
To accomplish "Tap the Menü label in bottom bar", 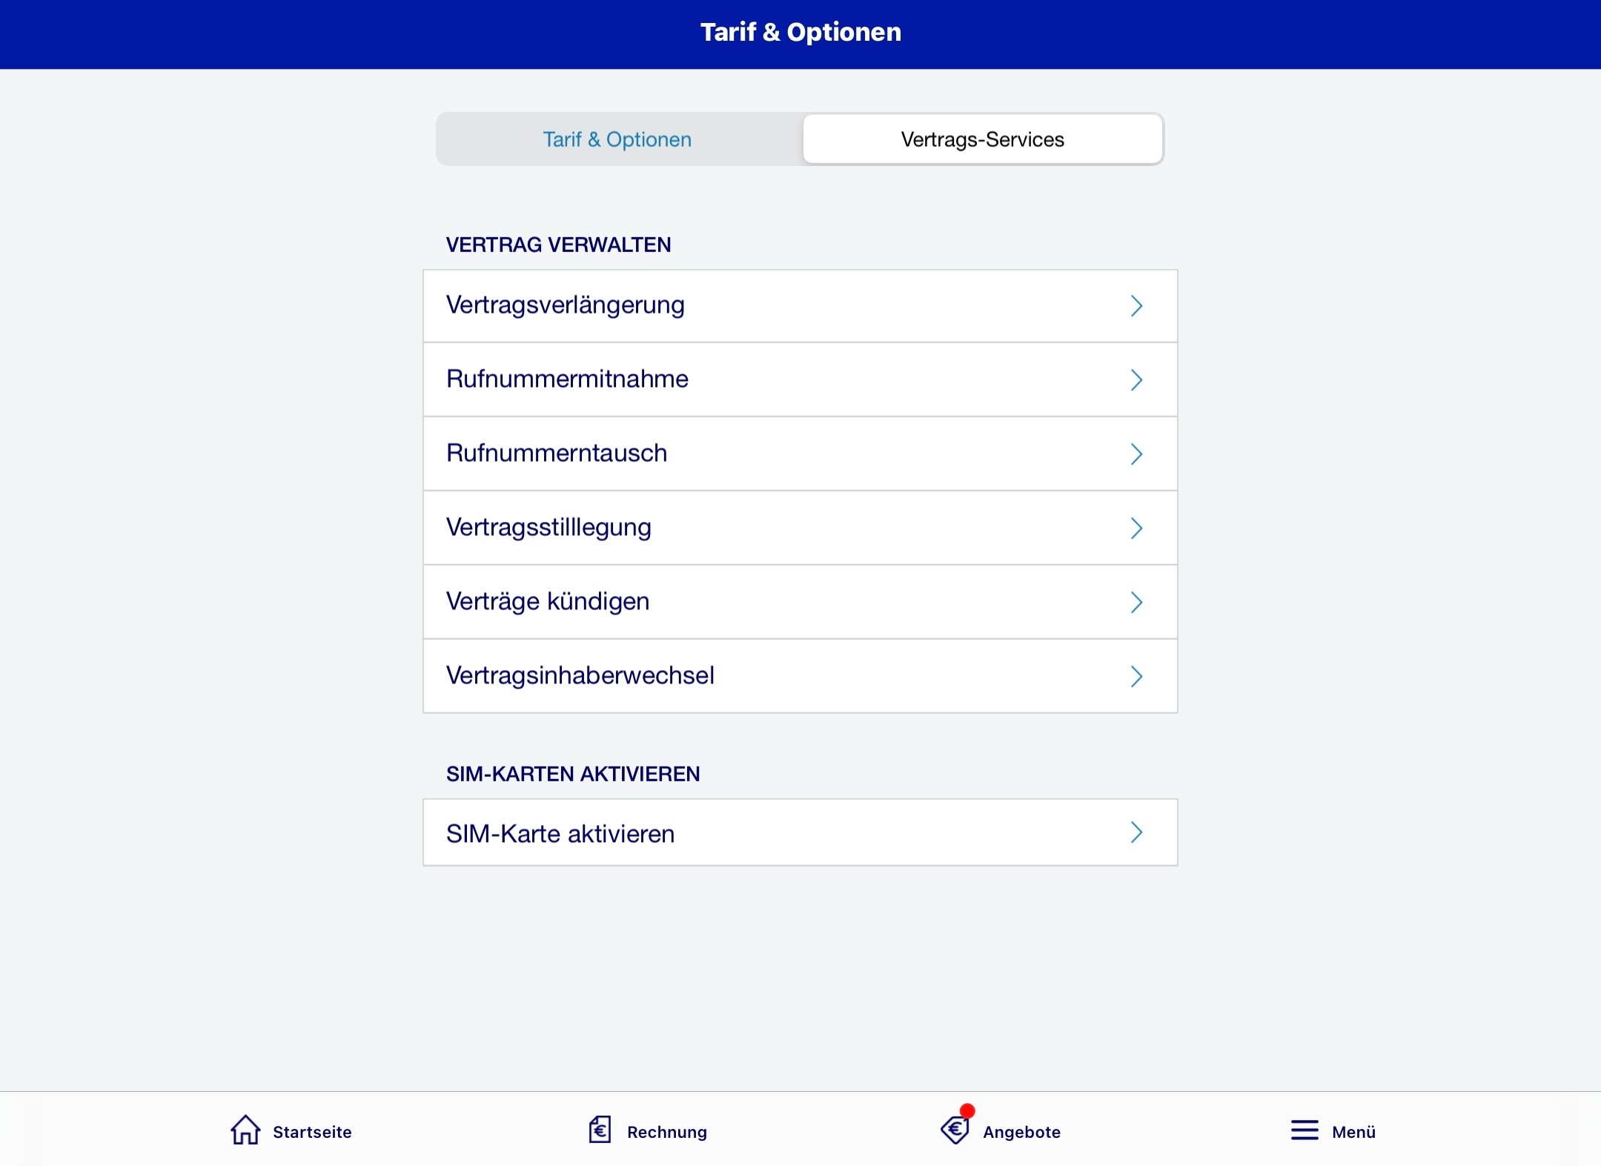I will (x=1353, y=1132).
